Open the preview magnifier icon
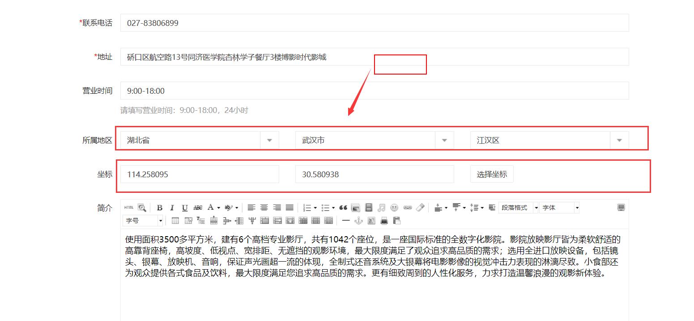Screen dimensions: 694x321 [x=142, y=208]
